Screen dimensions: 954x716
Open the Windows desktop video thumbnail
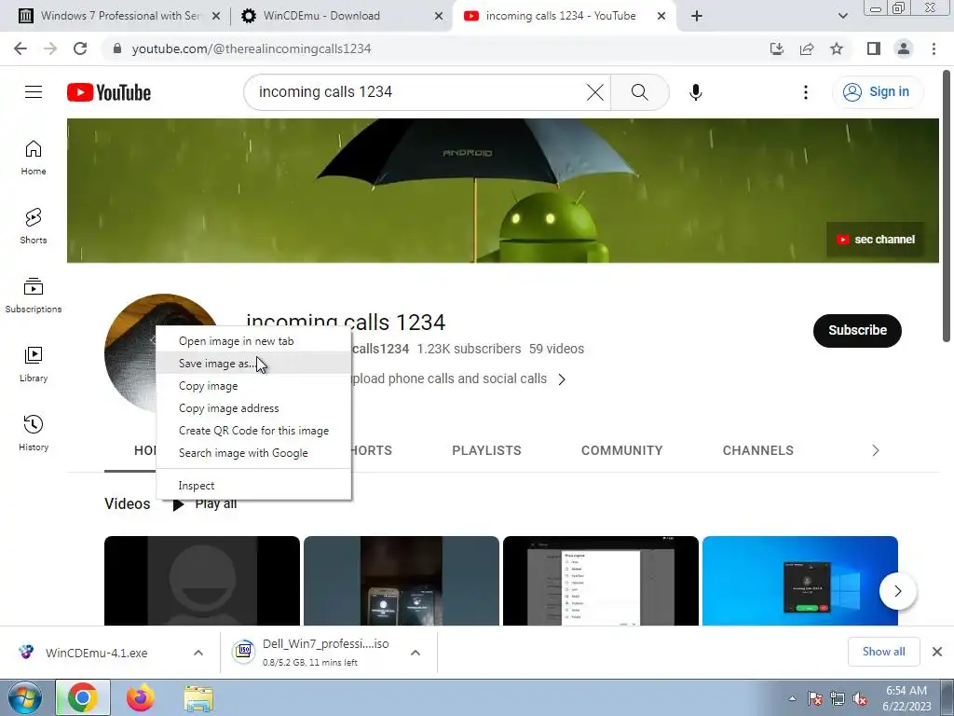click(x=800, y=581)
